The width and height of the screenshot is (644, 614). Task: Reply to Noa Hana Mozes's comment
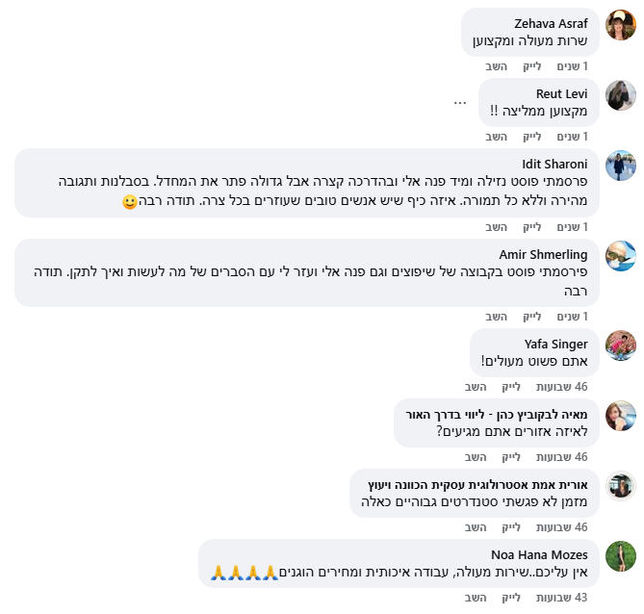click(476, 599)
